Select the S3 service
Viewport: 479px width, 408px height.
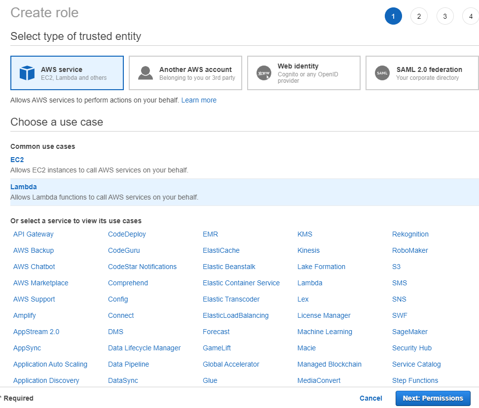(x=397, y=267)
